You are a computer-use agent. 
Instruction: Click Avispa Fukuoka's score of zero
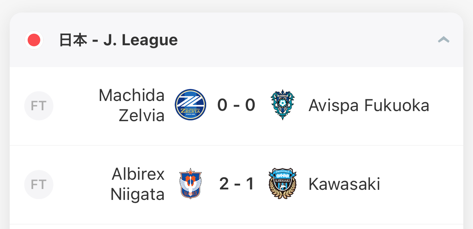(250, 105)
